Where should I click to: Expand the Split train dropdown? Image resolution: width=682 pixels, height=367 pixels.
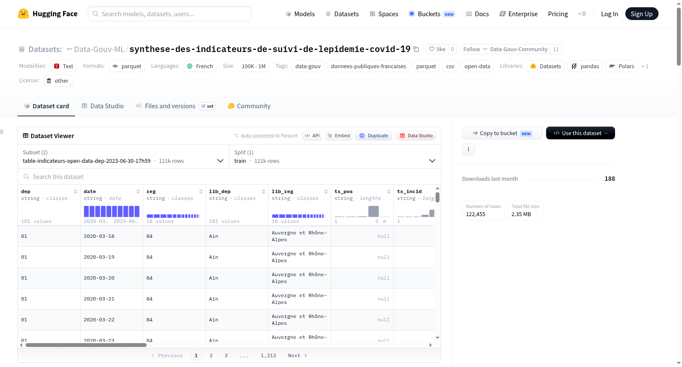[x=335, y=156]
